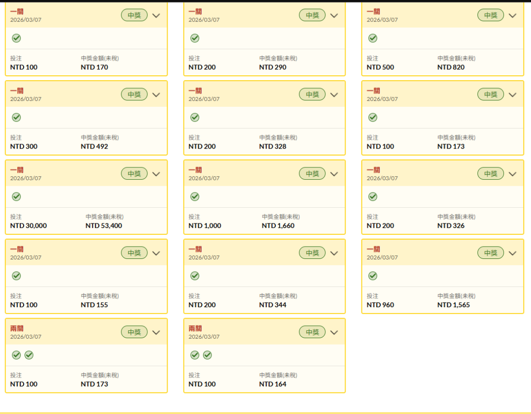The width and height of the screenshot is (531, 414).
Task: Click checkmark icon in NTD 155 prize card
Action: (x=16, y=276)
